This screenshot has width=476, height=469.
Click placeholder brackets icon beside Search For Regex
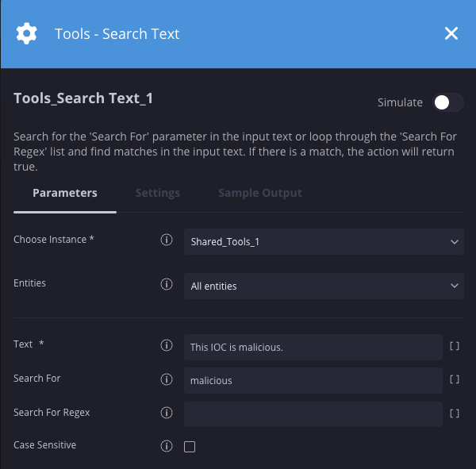pyautogui.click(x=455, y=413)
